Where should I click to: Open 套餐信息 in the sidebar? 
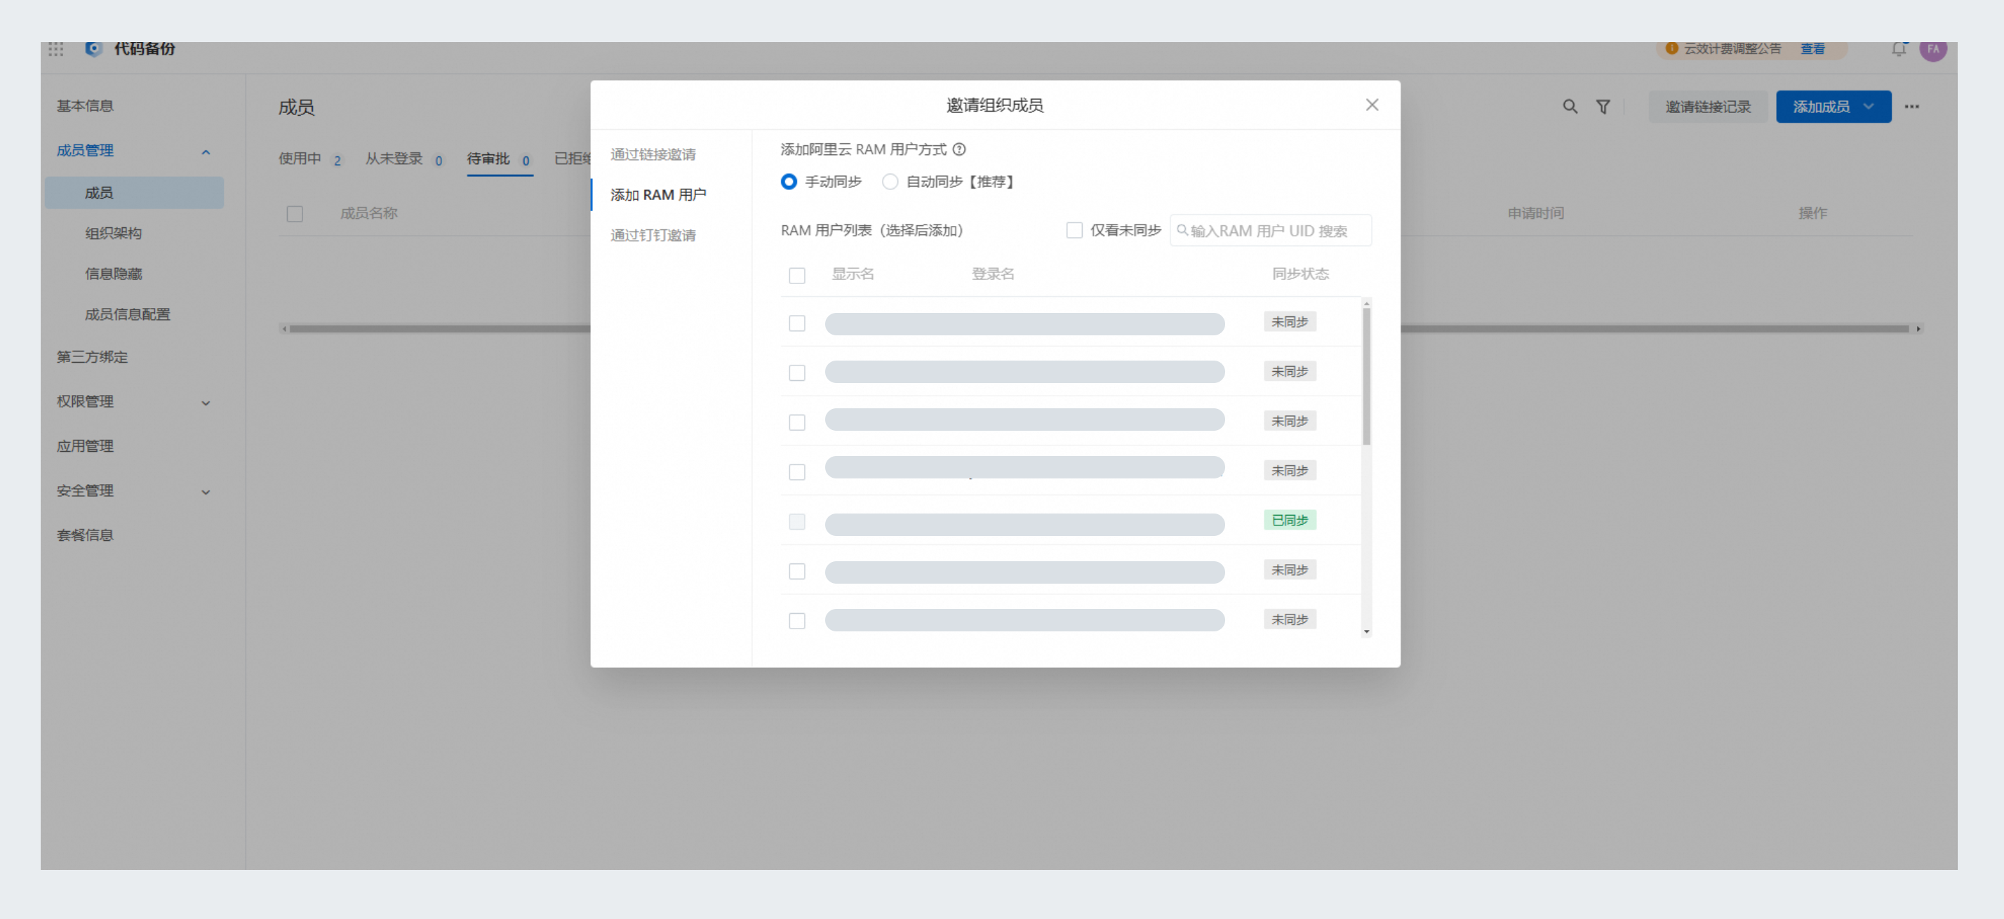[x=85, y=535]
